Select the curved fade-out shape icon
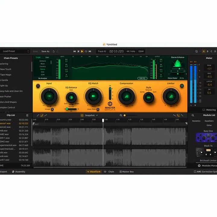 pos(178,115)
